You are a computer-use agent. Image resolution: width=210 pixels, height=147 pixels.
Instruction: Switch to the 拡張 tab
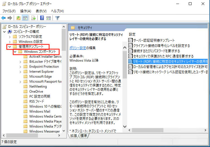74,136
